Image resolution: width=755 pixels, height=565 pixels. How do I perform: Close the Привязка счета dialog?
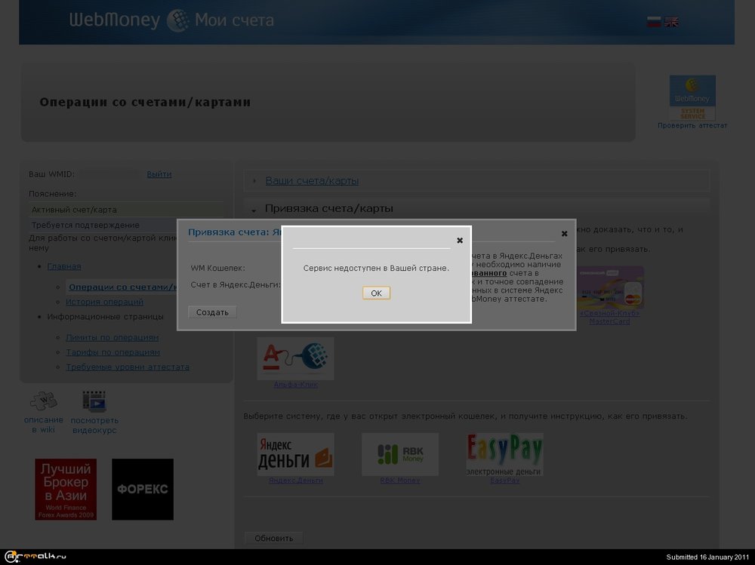564,233
